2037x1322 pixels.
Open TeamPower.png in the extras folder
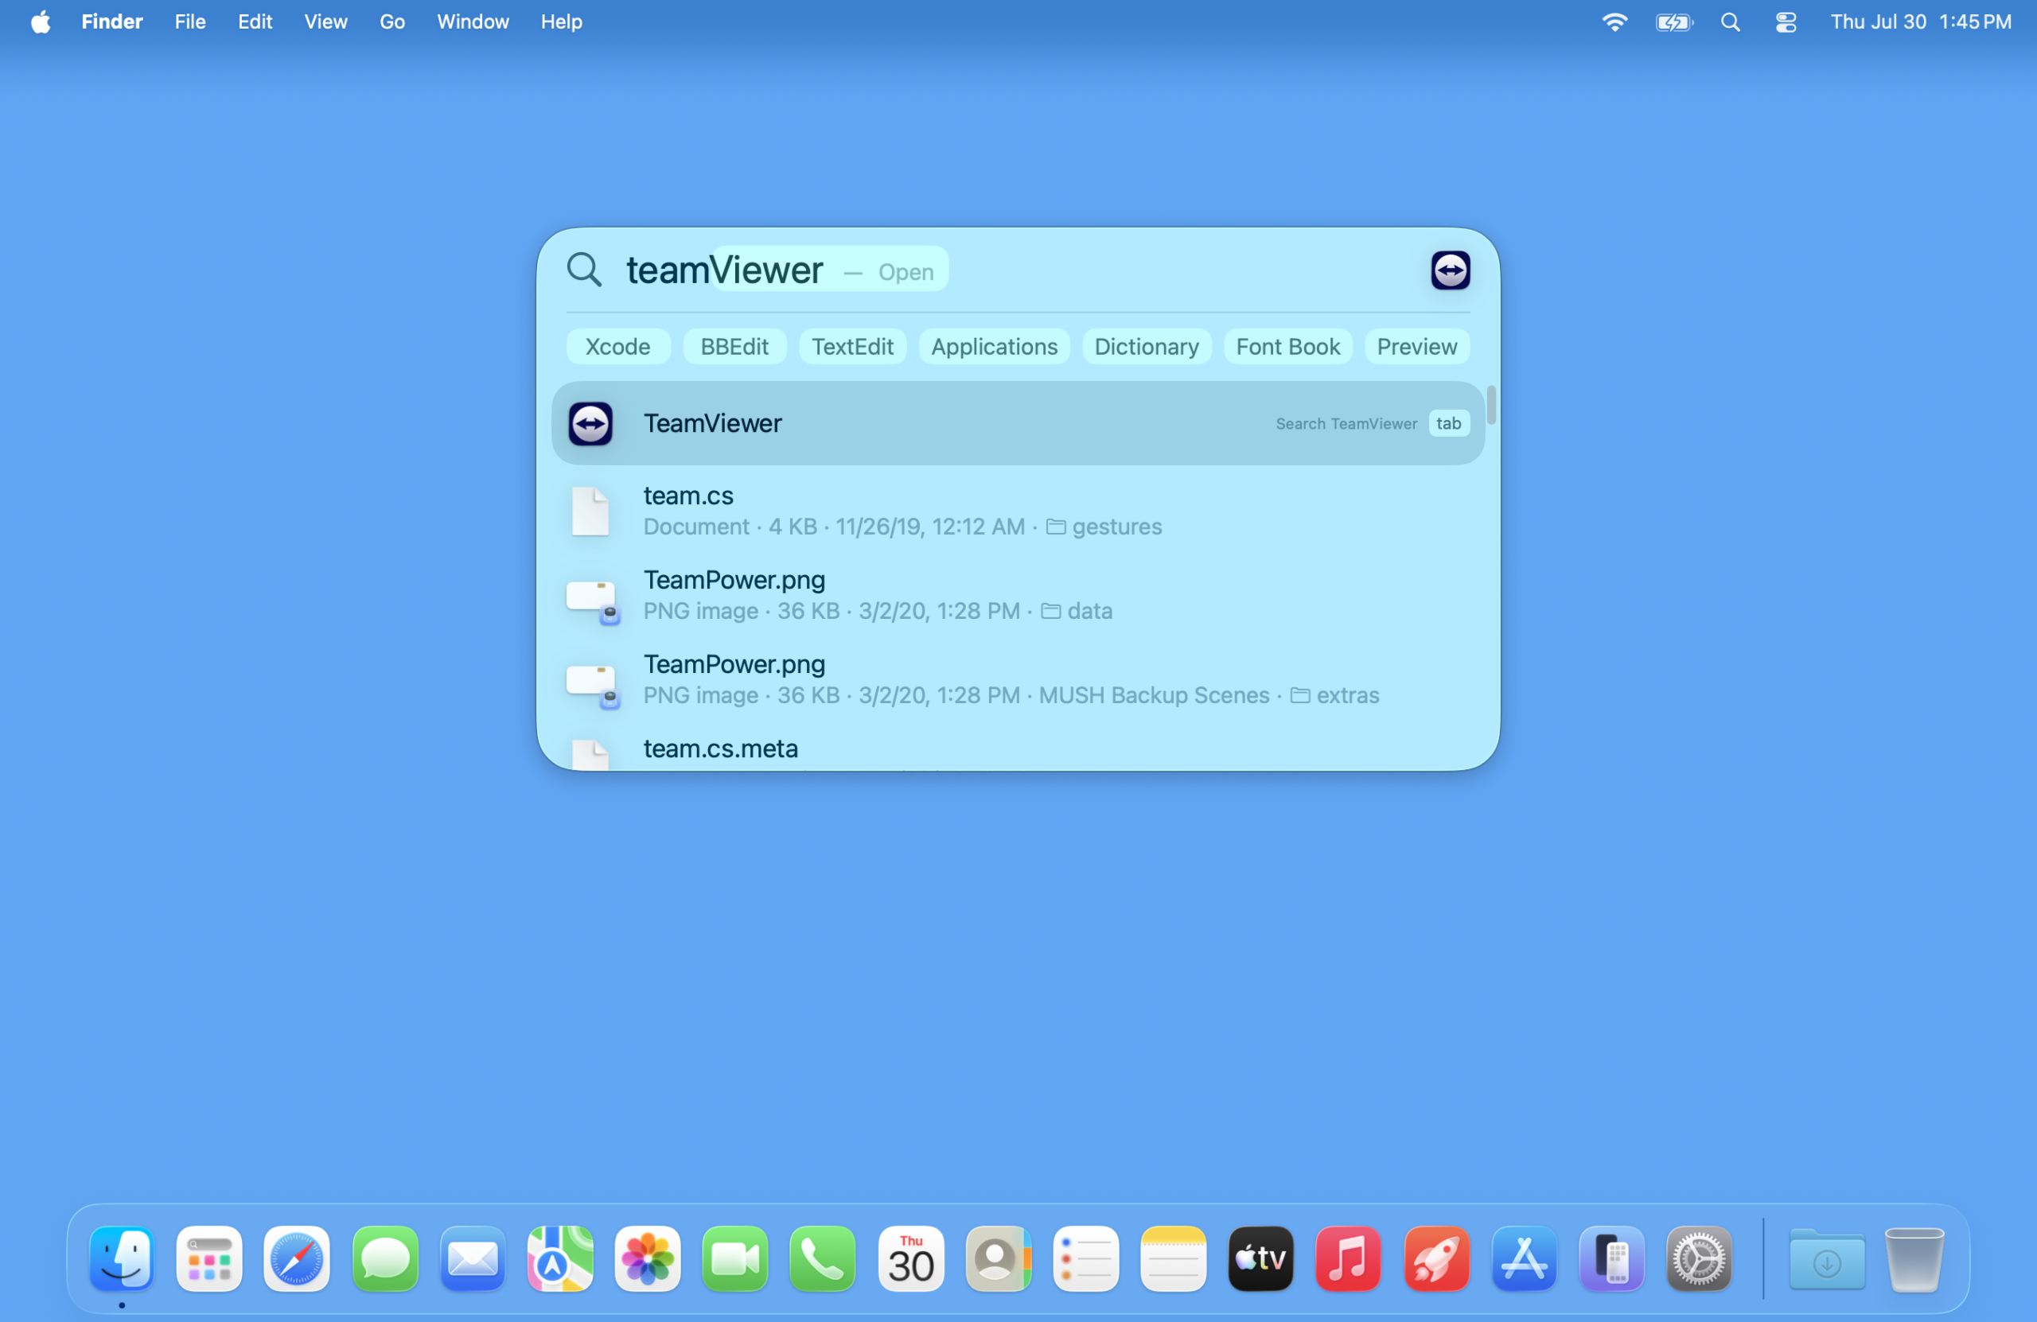click(1017, 678)
